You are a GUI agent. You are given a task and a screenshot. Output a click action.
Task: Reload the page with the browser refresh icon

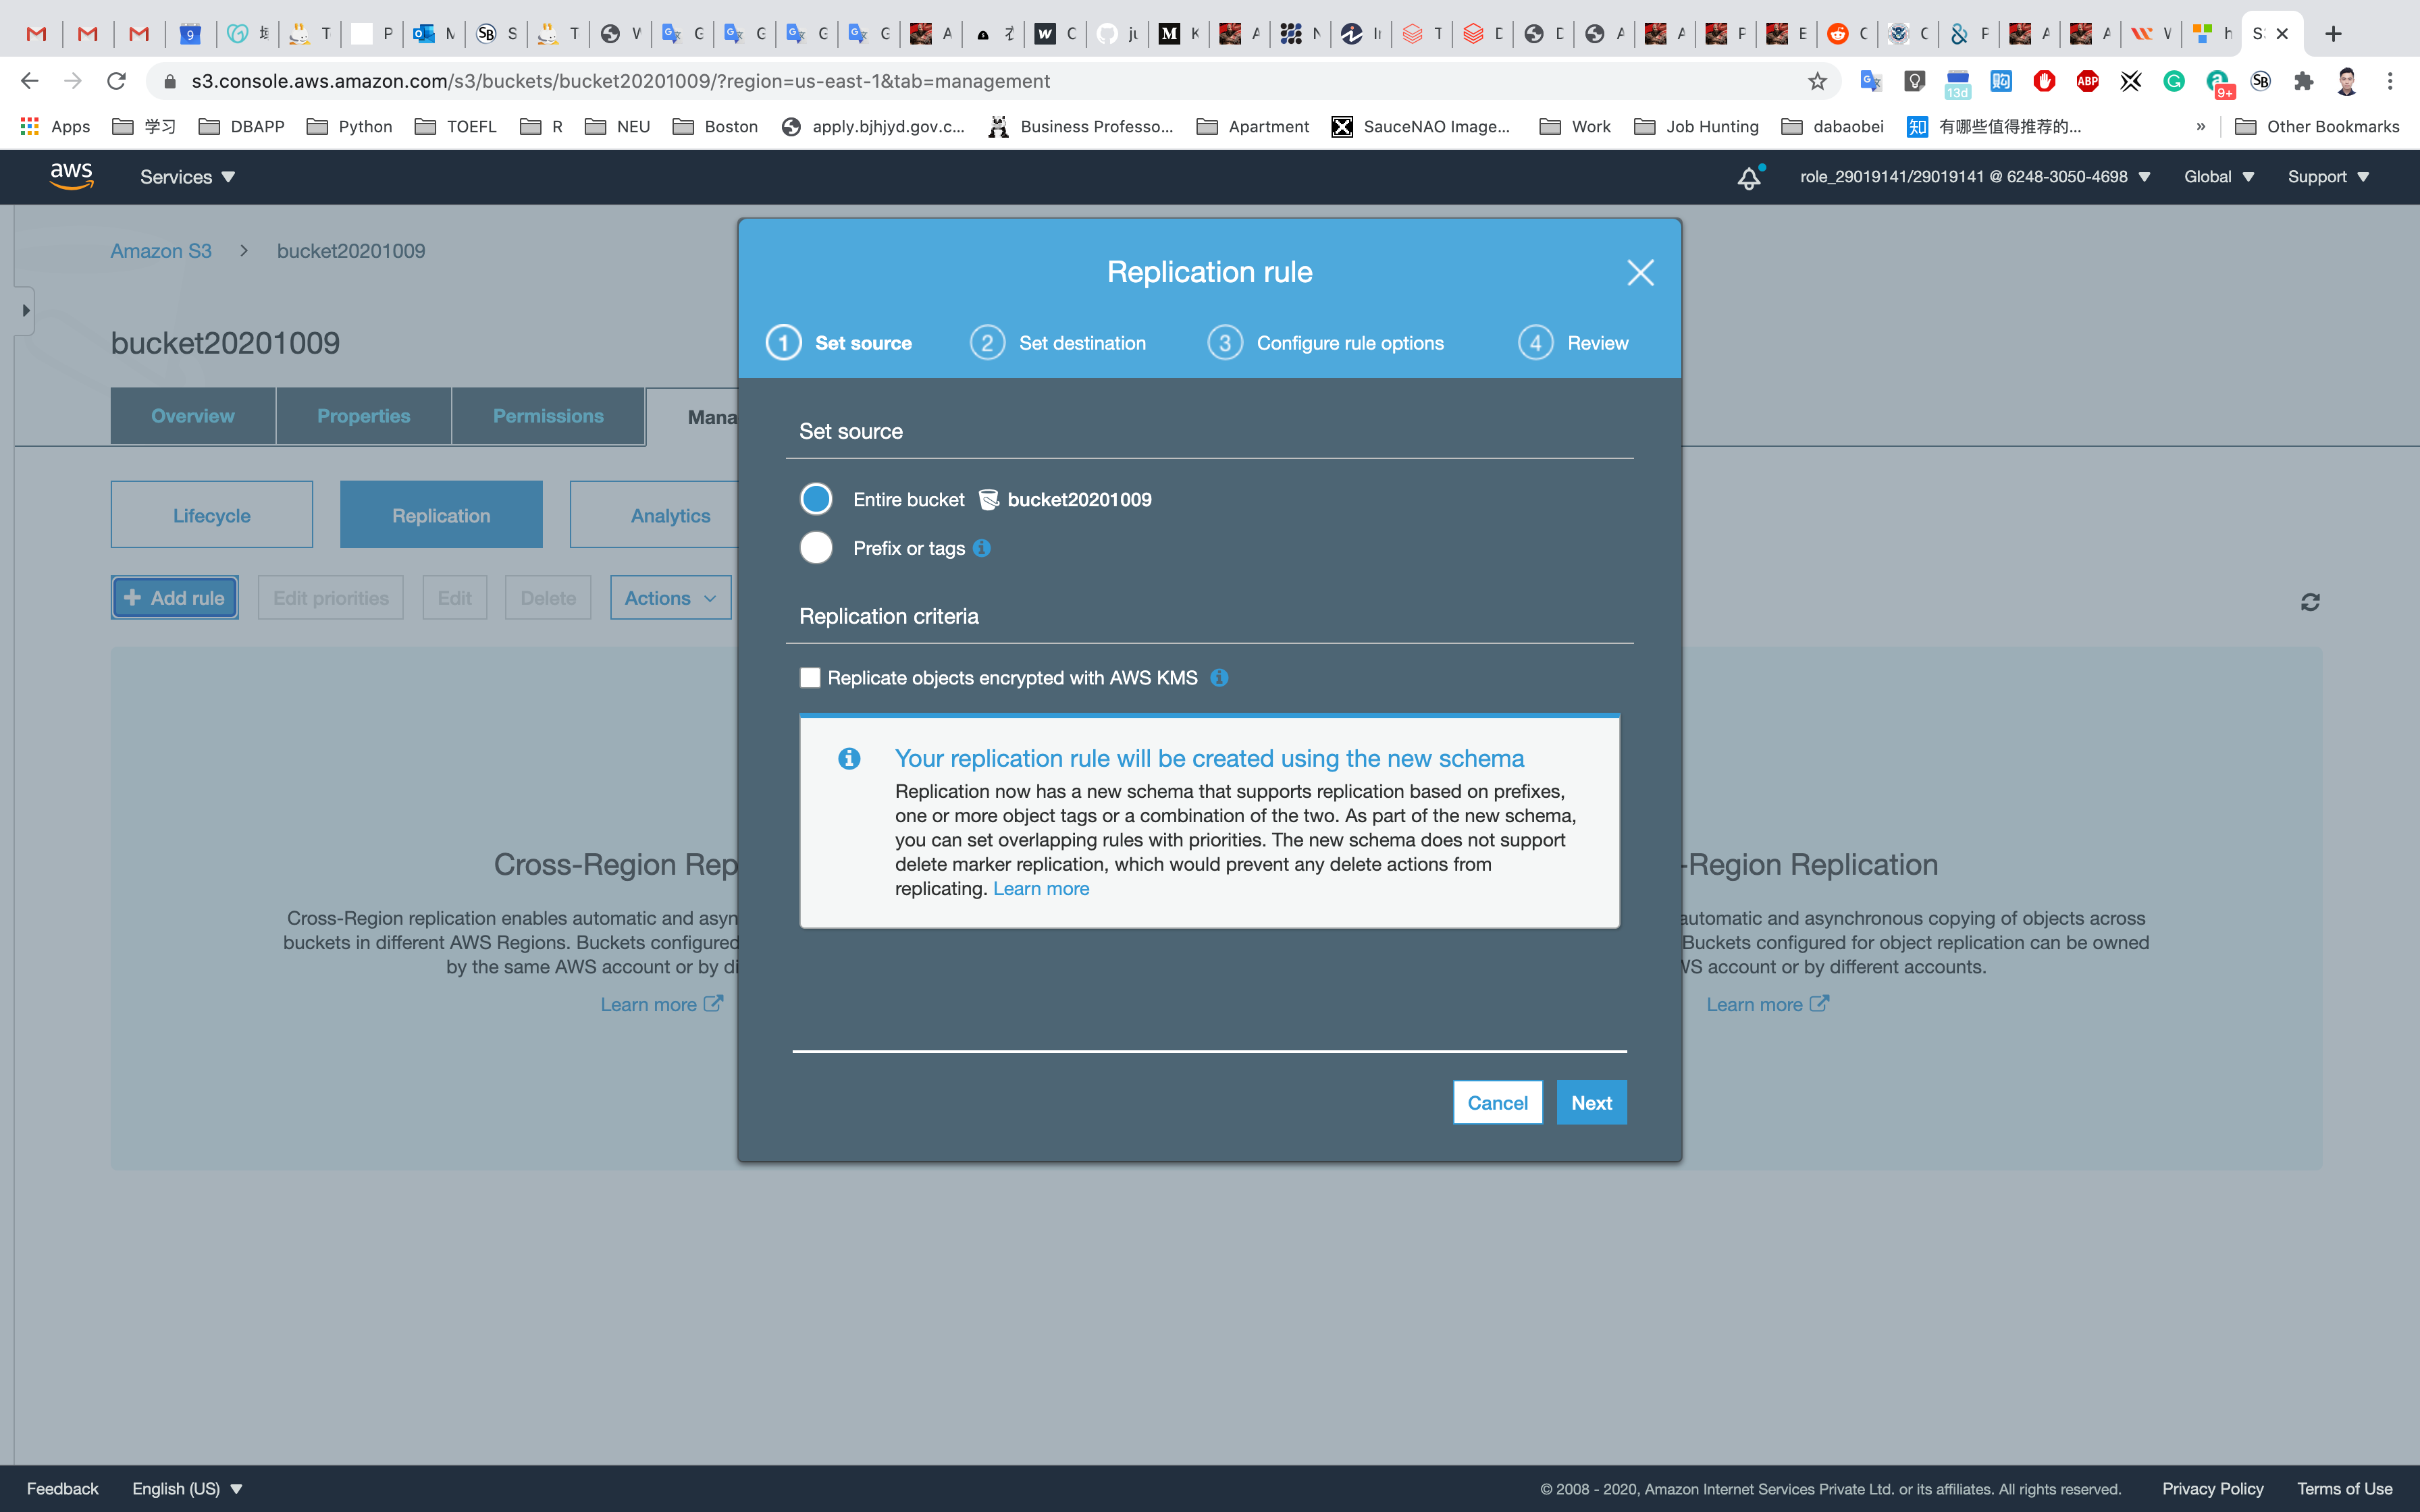coord(117,81)
